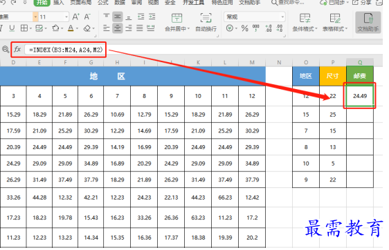The image size is (389, 250).
Task: Switch to the 数据 tab
Action: [x=120, y=2]
